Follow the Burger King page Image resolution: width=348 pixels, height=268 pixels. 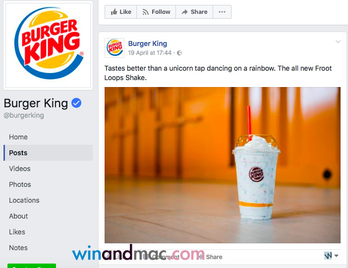click(x=156, y=12)
